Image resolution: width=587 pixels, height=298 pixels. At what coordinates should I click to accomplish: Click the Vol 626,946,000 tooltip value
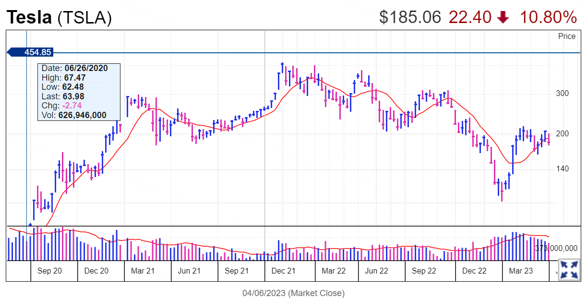click(x=82, y=115)
